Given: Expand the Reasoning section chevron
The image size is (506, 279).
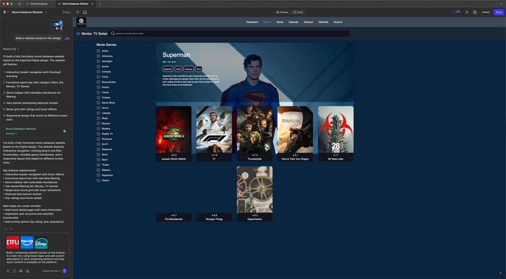Looking at the screenshot, I should (x=18, y=49).
